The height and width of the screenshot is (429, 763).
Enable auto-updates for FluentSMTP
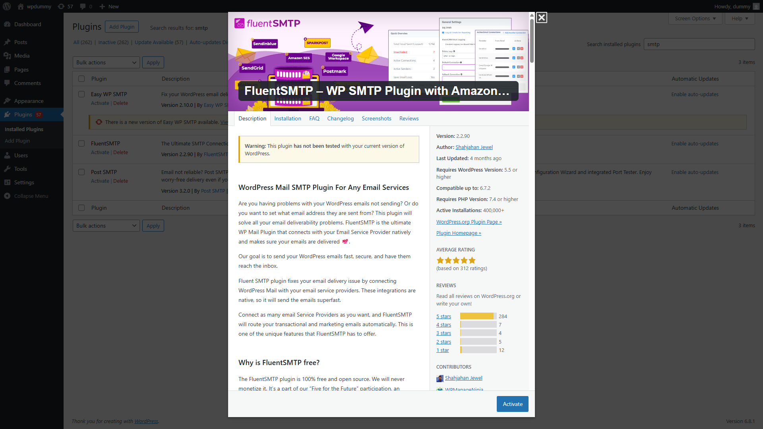coord(695,143)
